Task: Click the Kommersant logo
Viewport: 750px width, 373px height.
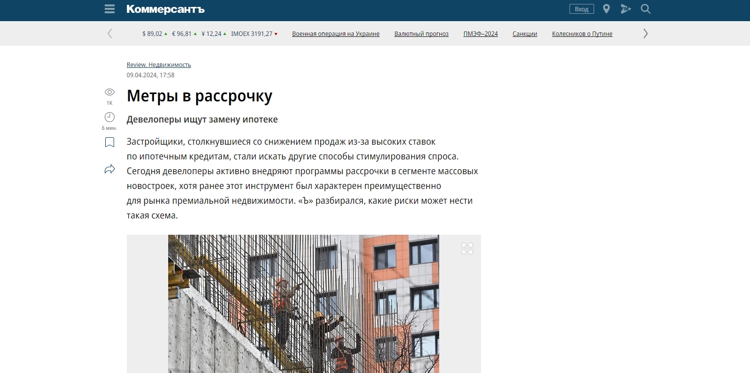Action: (165, 9)
